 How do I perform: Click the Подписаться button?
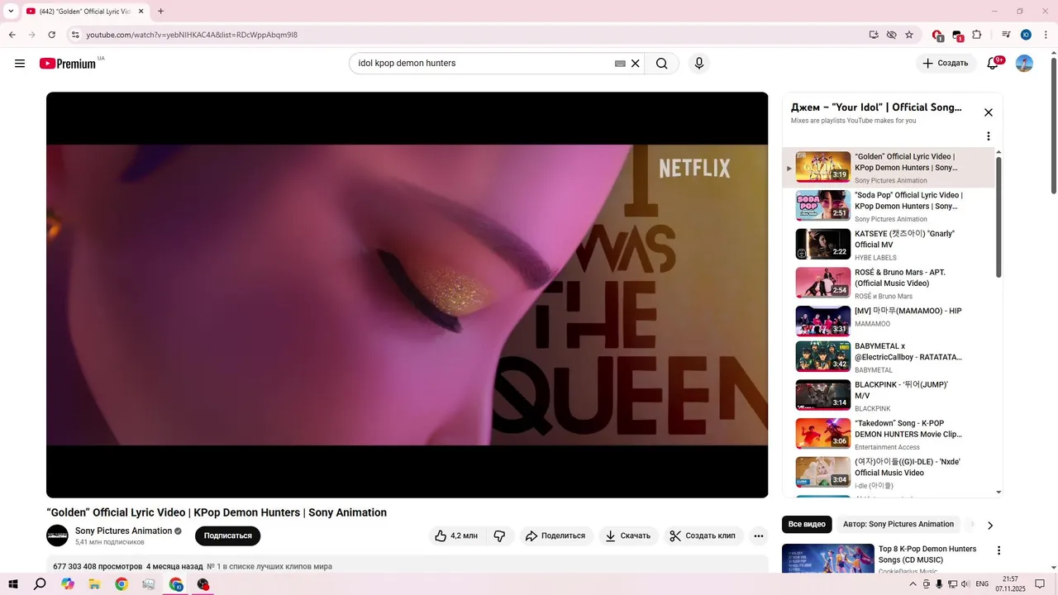(x=227, y=535)
